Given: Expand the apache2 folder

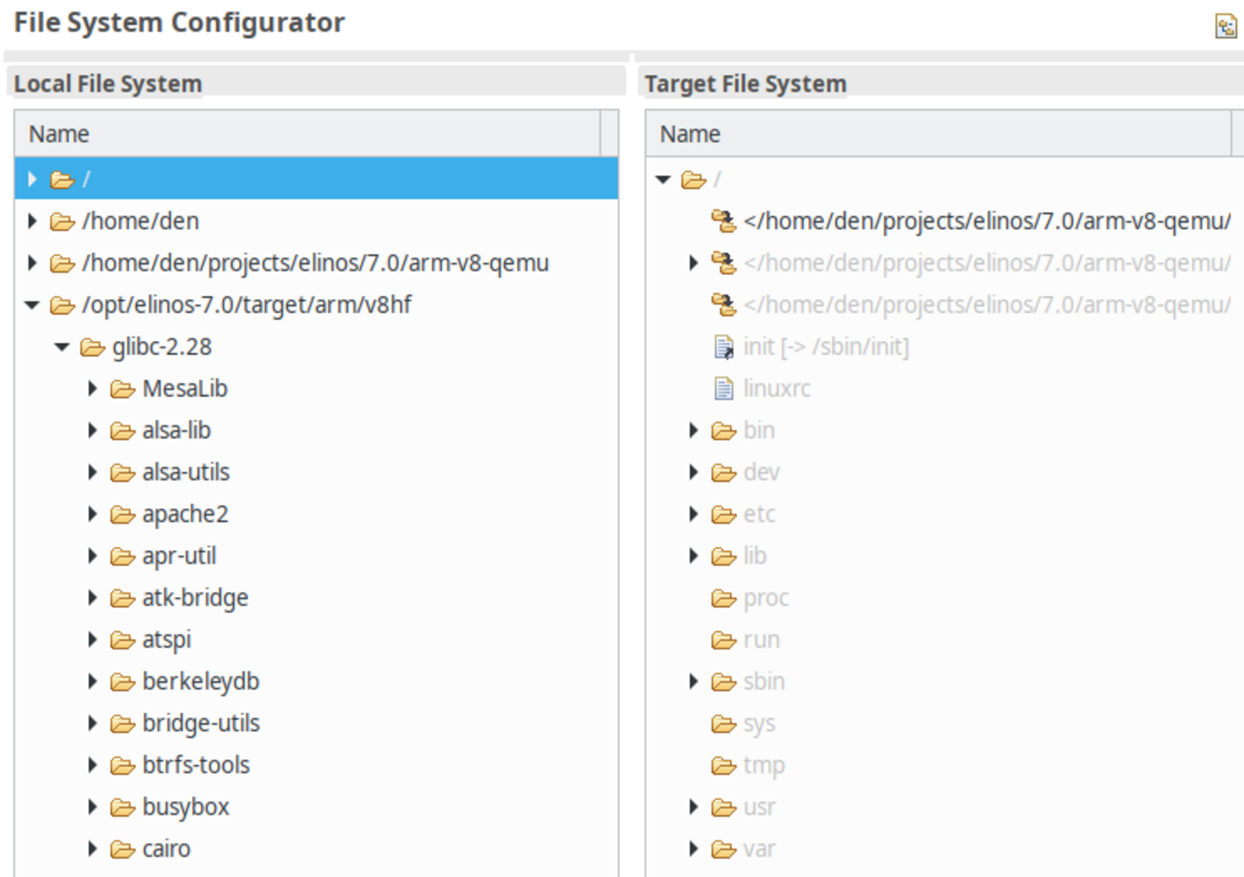Looking at the screenshot, I should click(x=92, y=514).
